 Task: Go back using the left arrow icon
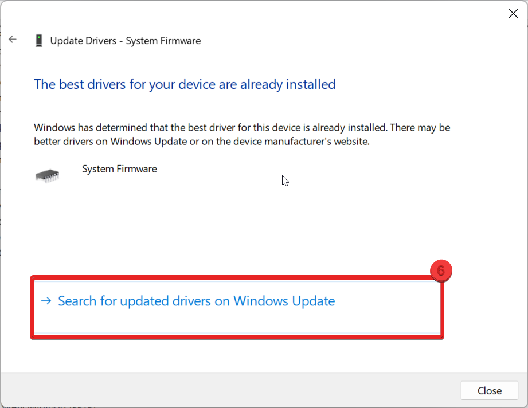pos(13,40)
